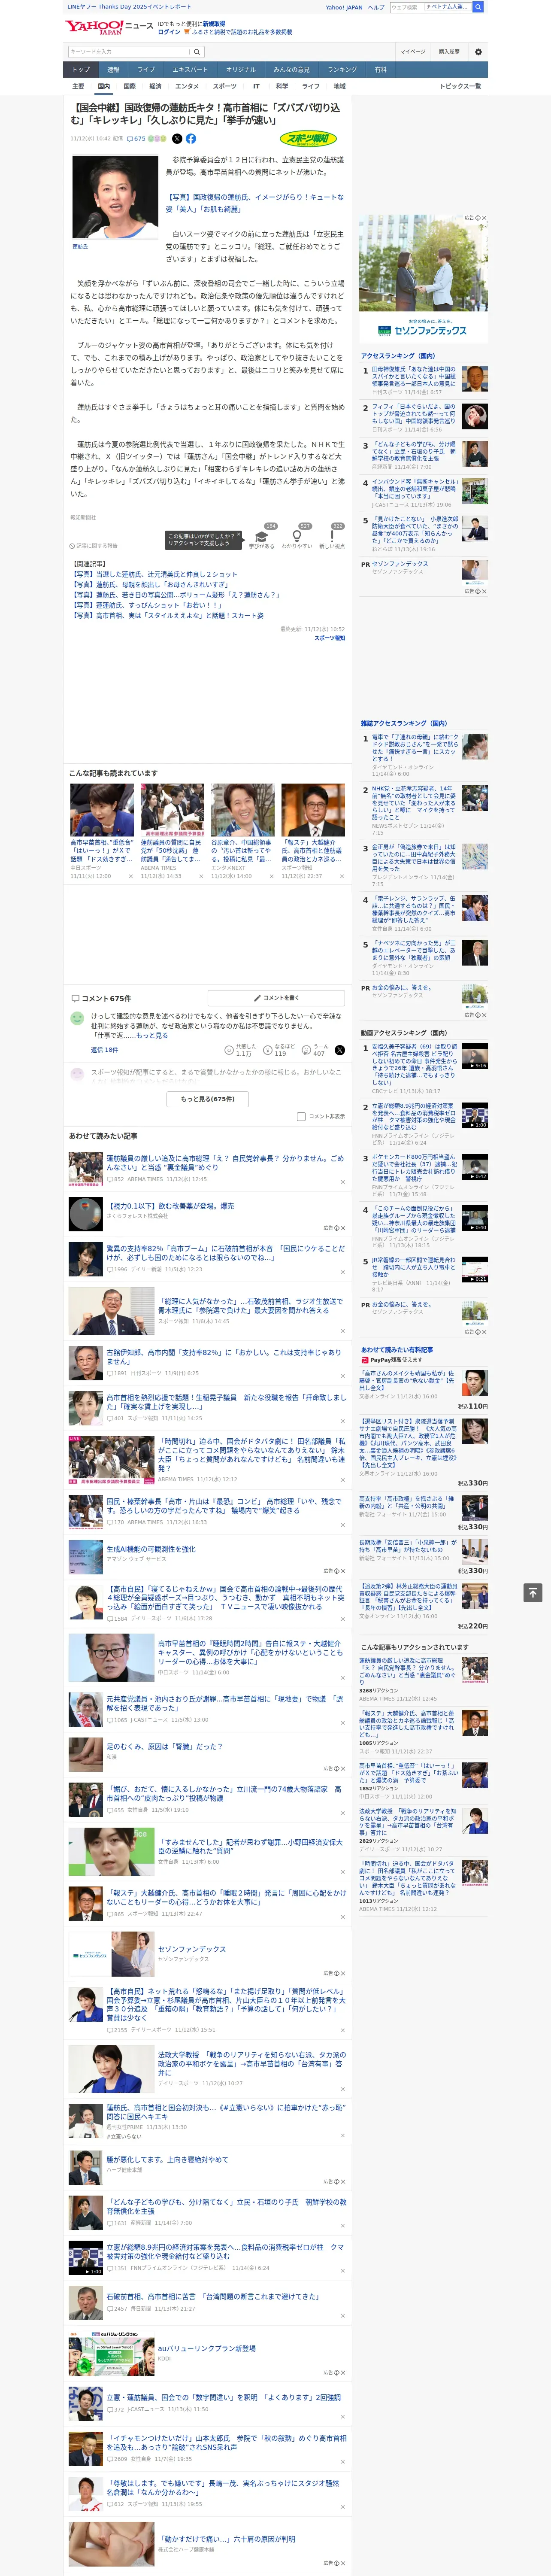This screenshot has width=551, height=2576.
Task: Open ふるさと納税で話題のお礼品 link
Action: 241,32
